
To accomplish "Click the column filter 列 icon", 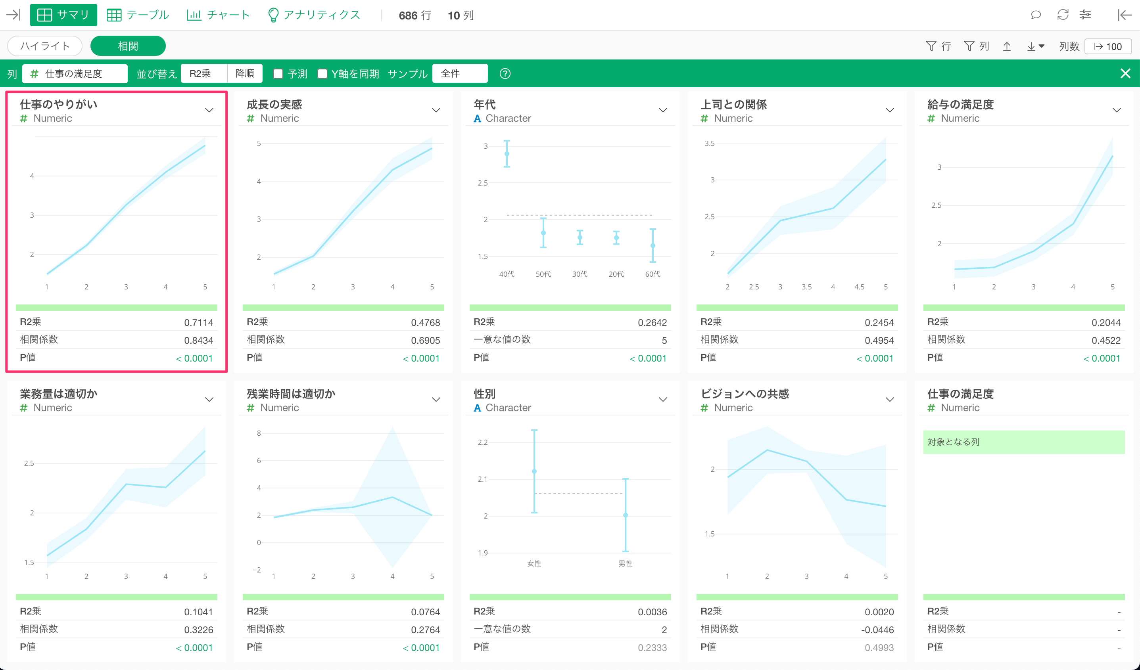I will coord(976,46).
